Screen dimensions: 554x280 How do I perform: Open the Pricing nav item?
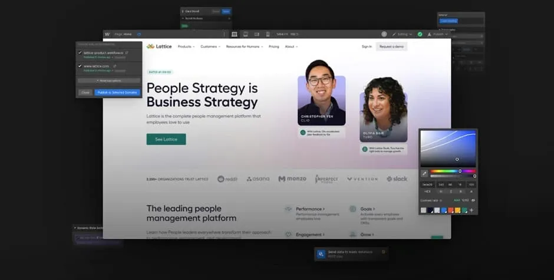[274, 47]
